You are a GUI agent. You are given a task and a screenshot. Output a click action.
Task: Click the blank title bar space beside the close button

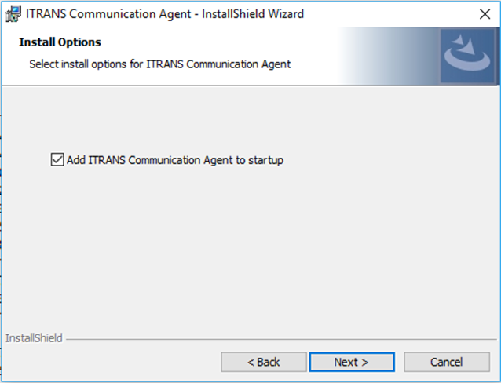[393, 13]
